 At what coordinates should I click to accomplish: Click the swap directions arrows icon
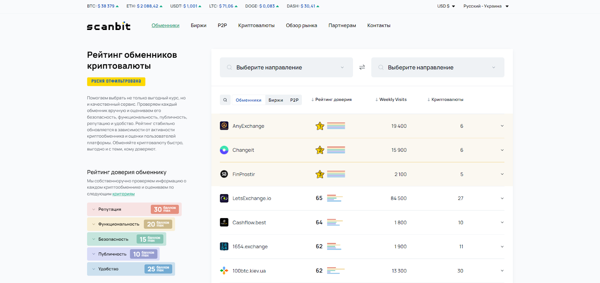362,67
